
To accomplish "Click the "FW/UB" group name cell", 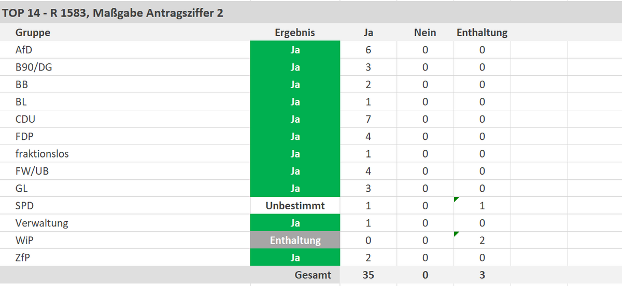I will coord(32,171).
